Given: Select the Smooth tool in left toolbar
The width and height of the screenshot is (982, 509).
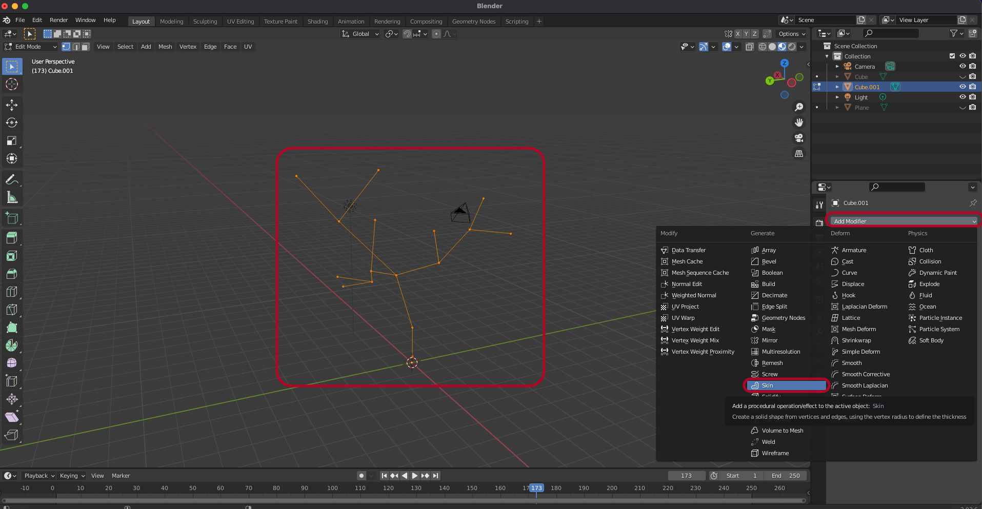Looking at the screenshot, I should [x=12, y=363].
